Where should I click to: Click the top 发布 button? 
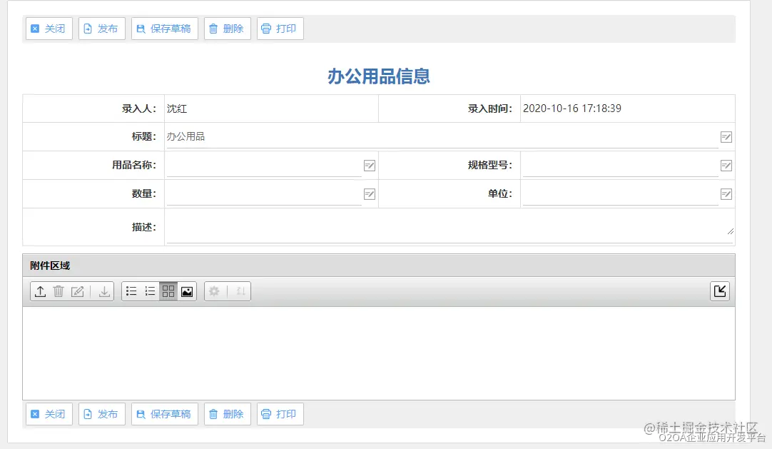click(101, 29)
